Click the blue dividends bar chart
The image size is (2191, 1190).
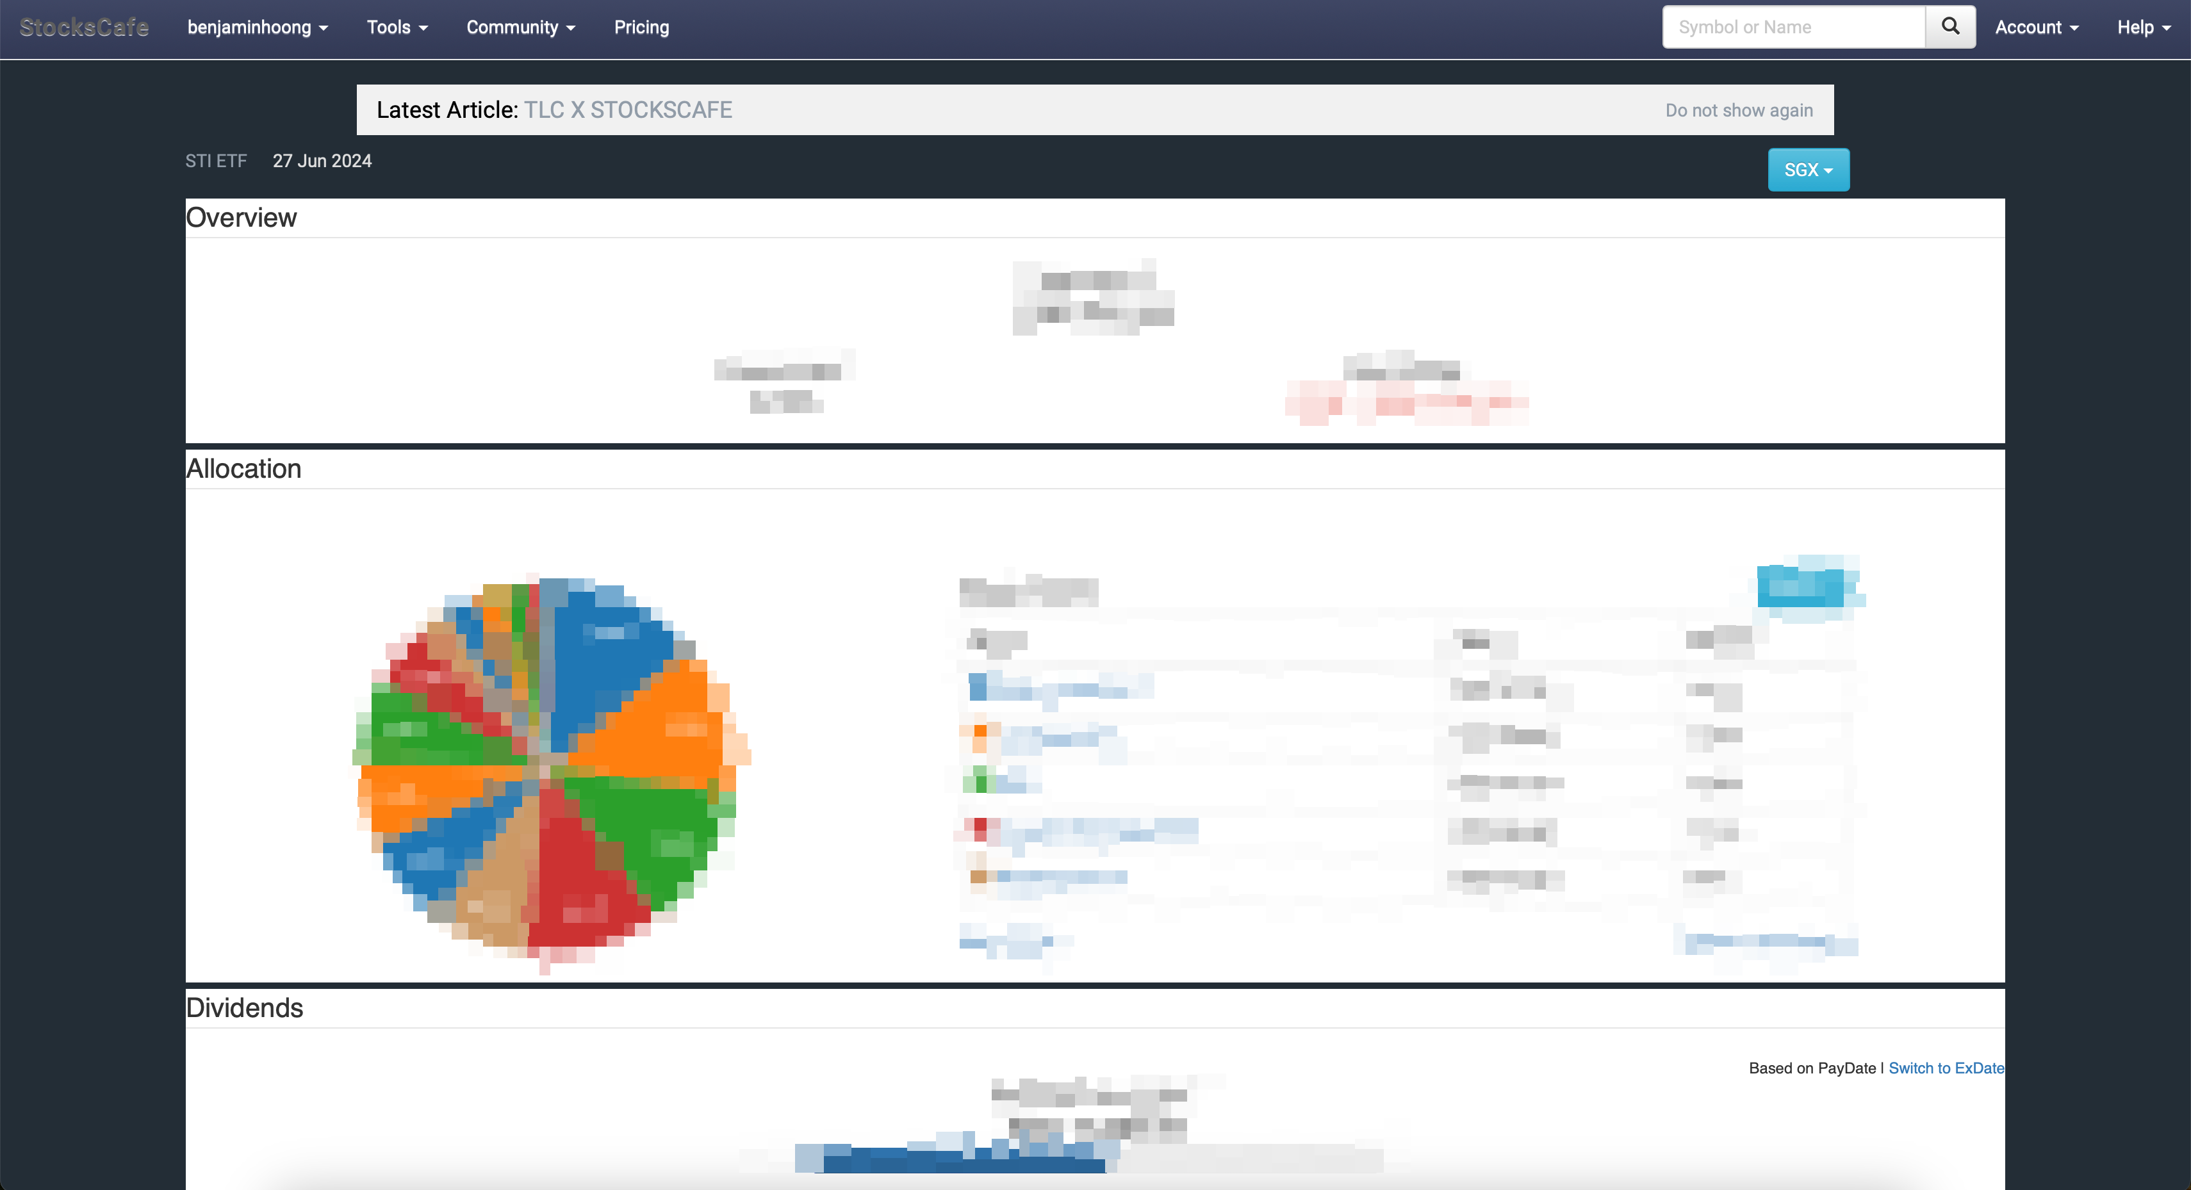[x=961, y=1159]
